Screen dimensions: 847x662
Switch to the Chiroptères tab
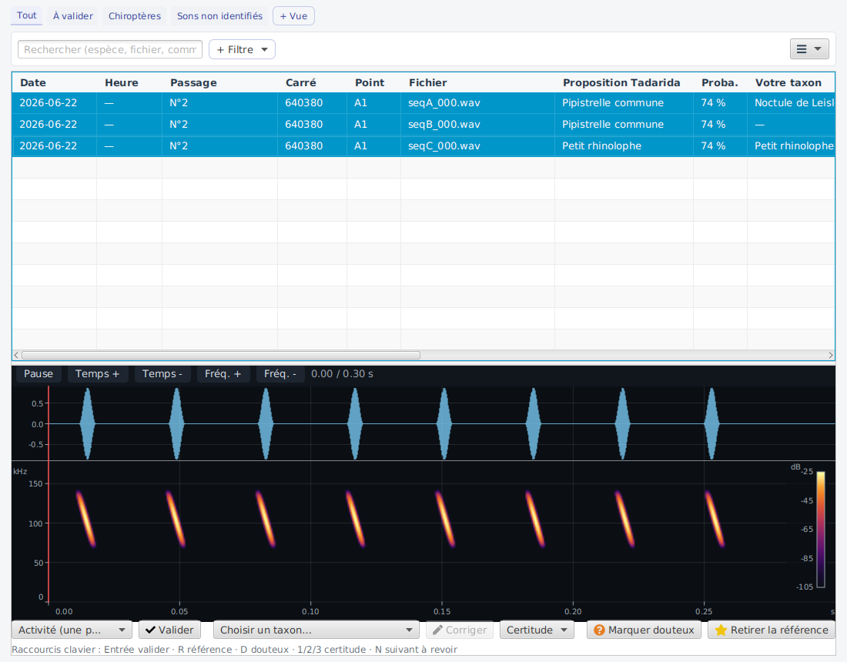(x=135, y=15)
